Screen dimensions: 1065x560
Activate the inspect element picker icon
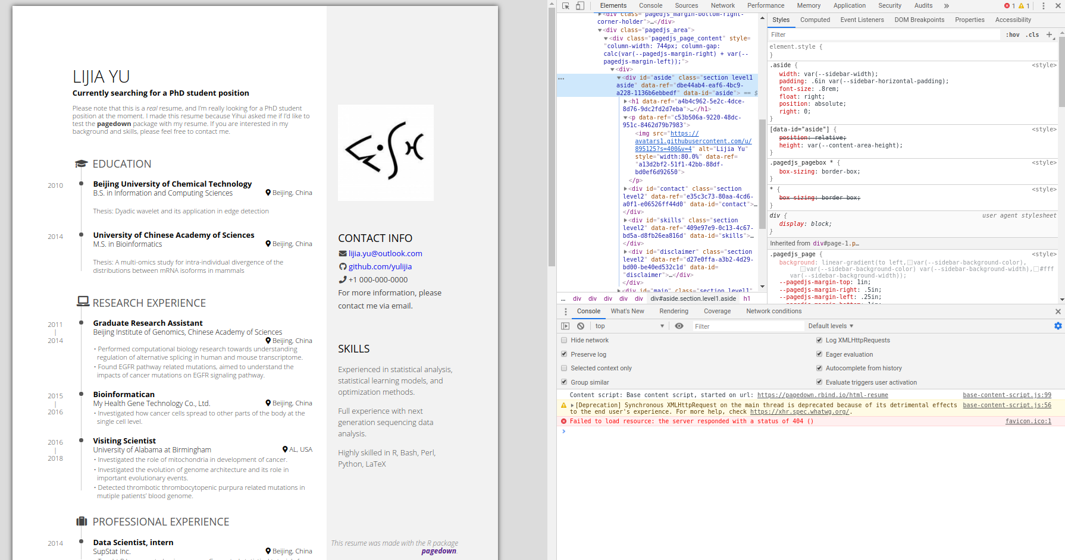566,6
